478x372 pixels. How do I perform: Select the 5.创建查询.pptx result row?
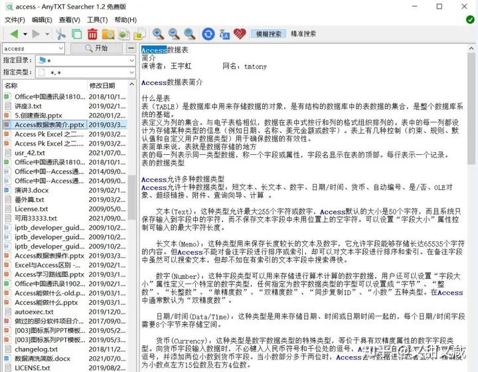point(65,116)
